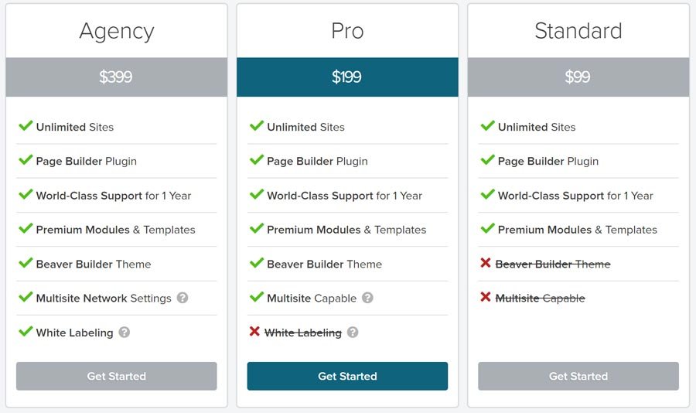Click red X beside Pro White Labeling
Image resolution: width=696 pixels, height=413 pixels.
coord(254,331)
